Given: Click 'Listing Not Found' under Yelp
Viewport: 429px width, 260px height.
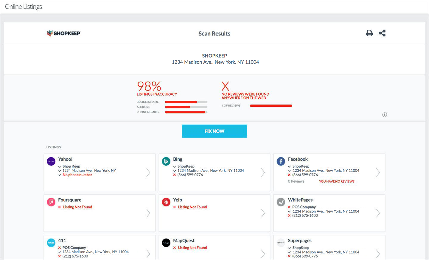Looking at the screenshot, I should coord(192,207).
